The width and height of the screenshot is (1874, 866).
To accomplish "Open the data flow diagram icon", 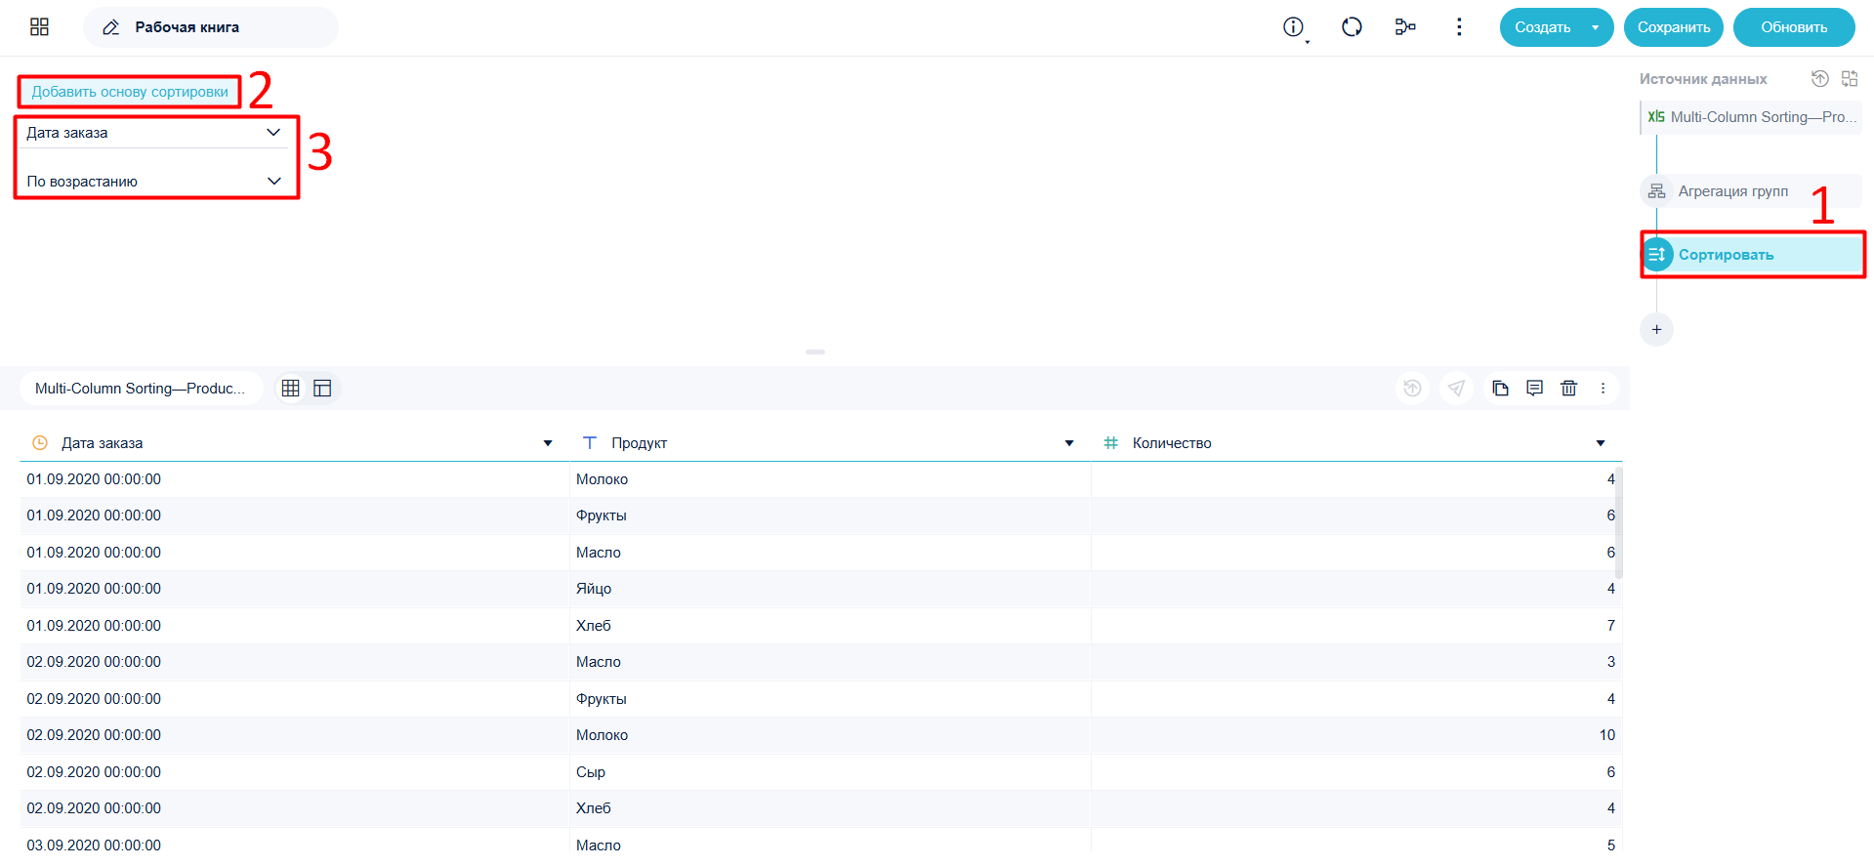I will click(1405, 27).
